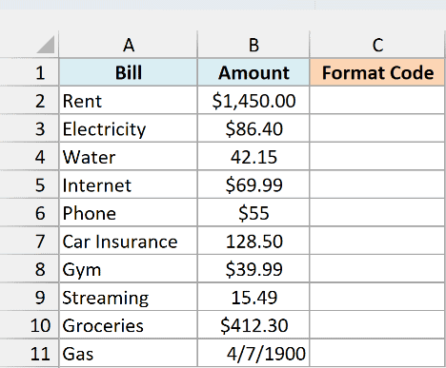Select the Car Insurance cell

point(129,241)
